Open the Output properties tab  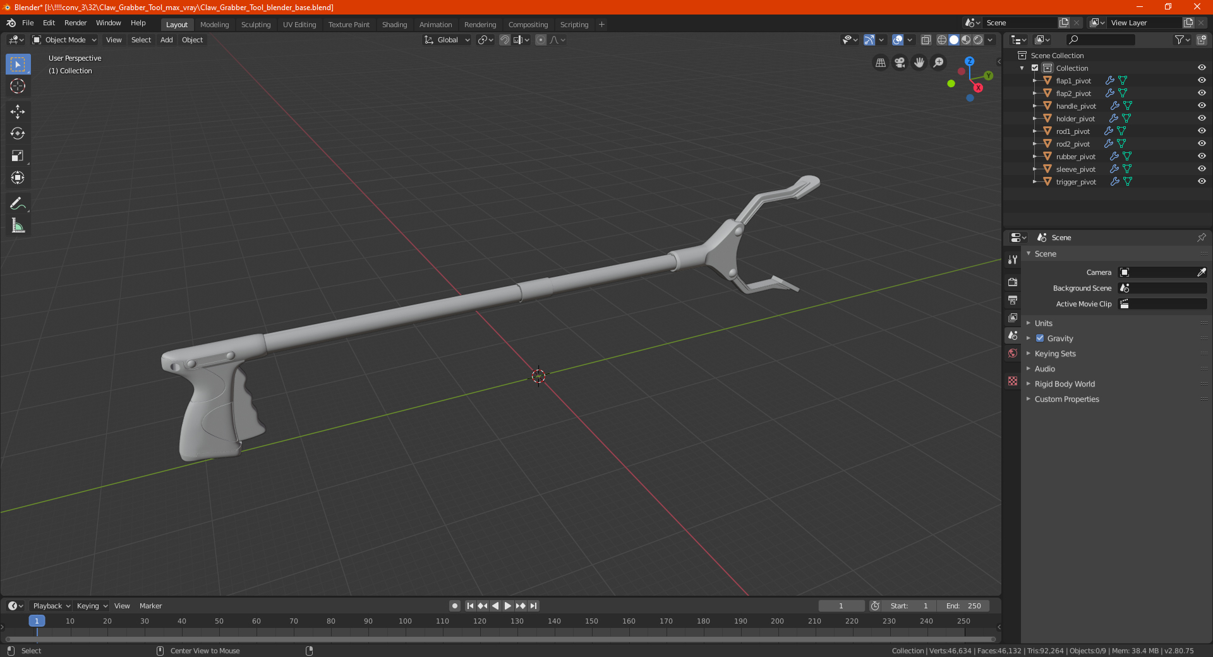click(x=1013, y=299)
